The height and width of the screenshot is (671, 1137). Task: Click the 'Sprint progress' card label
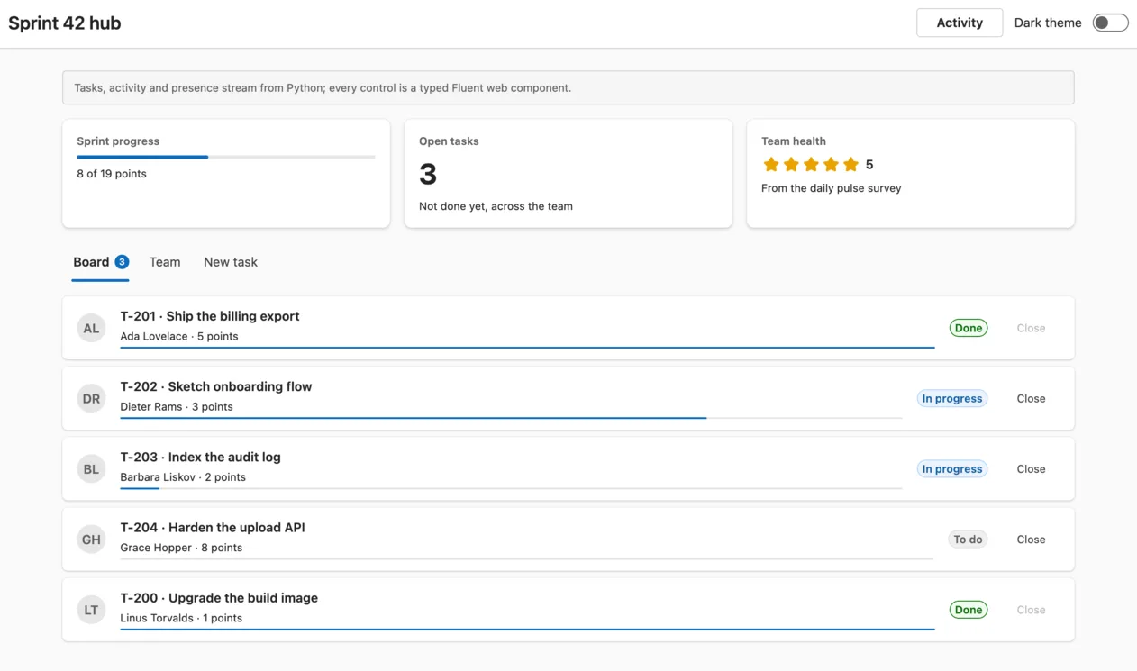[x=118, y=141]
